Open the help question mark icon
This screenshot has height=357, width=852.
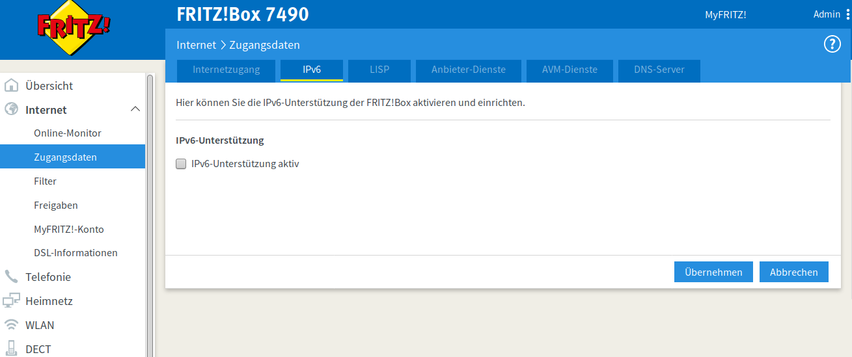(832, 44)
